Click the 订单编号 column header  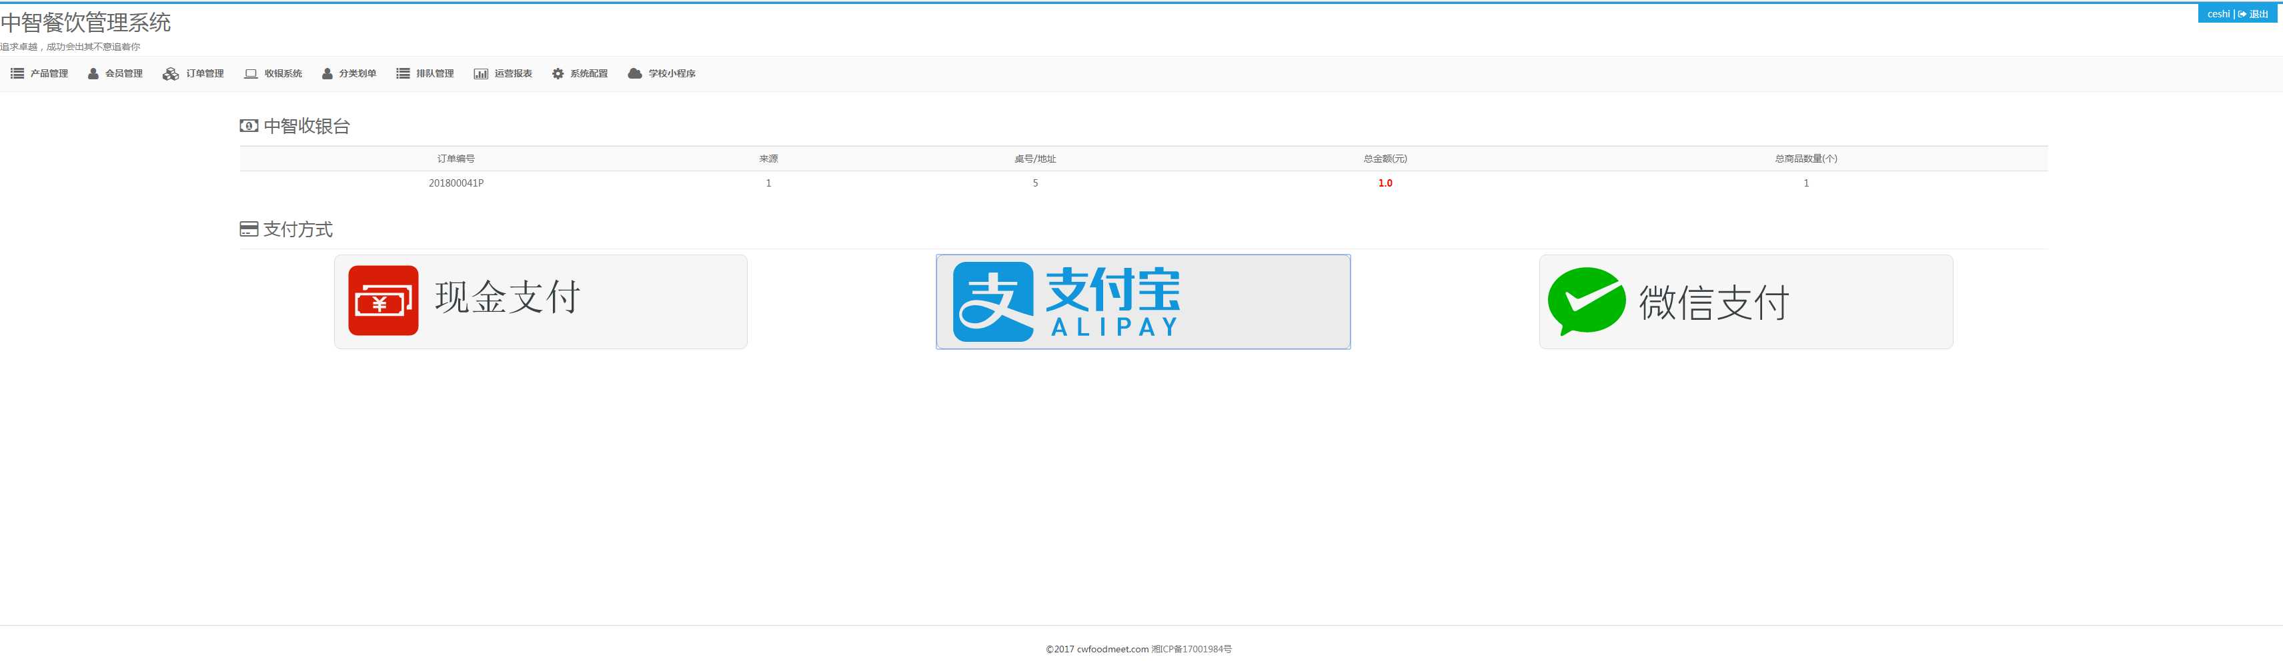tap(456, 159)
